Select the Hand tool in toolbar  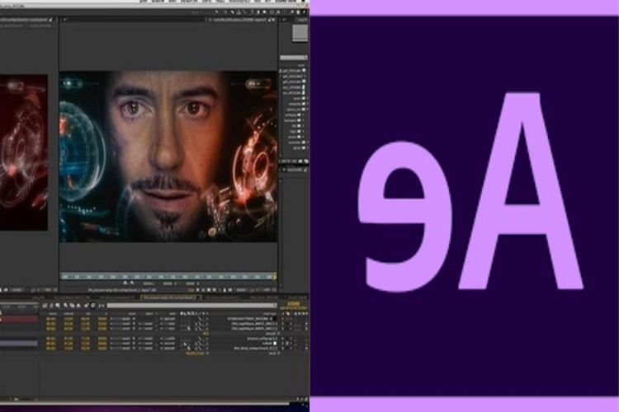pos(298,12)
